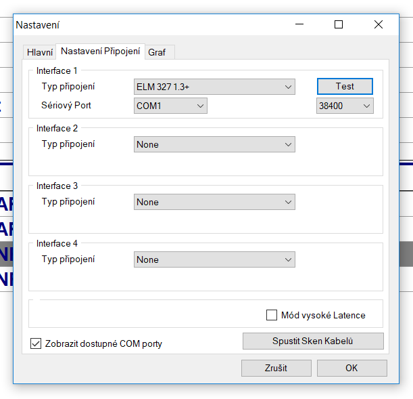Expand the Sériový Port COM1 dropdown
This screenshot has width=413, height=399.
[x=171, y=106]
